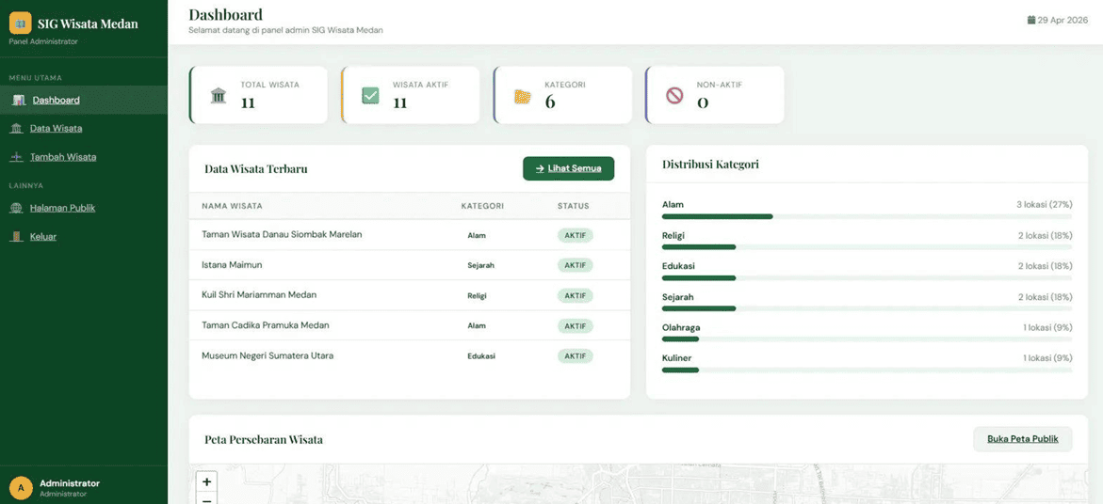Select the Total Wisata stat card
The width and height of the screenshot is (1103, 504).
point(258,95)
